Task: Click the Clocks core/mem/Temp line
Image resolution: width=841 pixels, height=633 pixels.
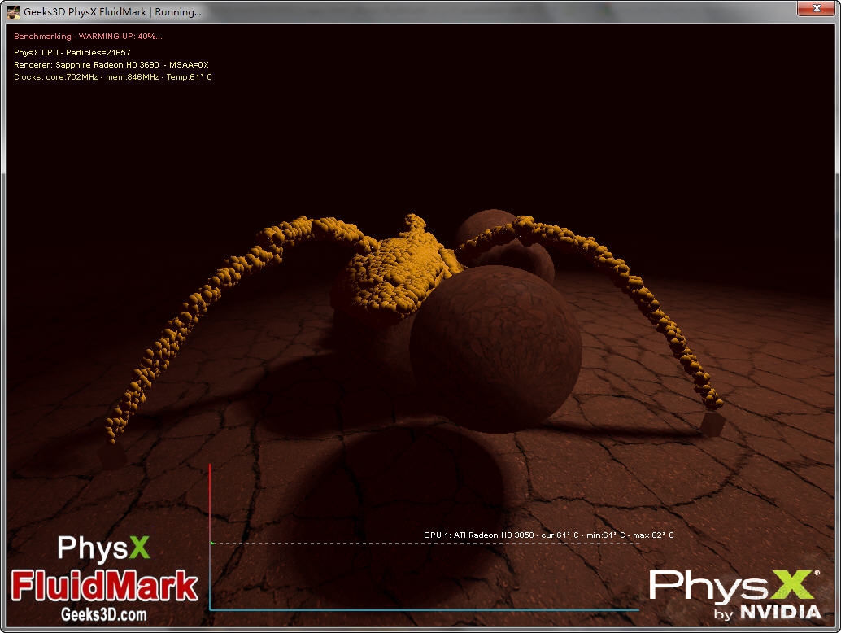Action: (x=113, y=76)
